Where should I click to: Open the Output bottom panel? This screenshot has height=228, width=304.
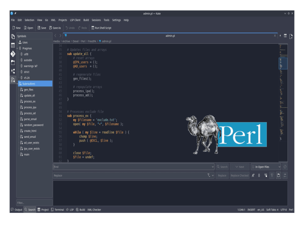pyautogui.click(x=17, y=210)
